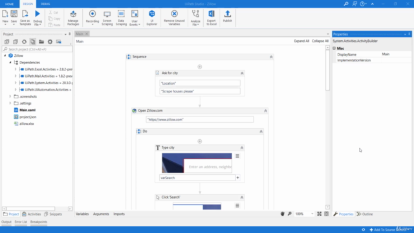Click the Search project field
Viewport: 414px width, 233px height.
click(x=37, y=49)
